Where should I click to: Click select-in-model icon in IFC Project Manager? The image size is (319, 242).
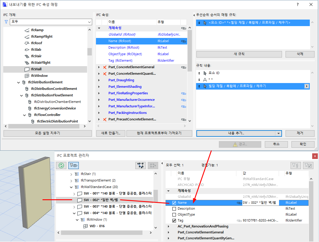(140, 165)
